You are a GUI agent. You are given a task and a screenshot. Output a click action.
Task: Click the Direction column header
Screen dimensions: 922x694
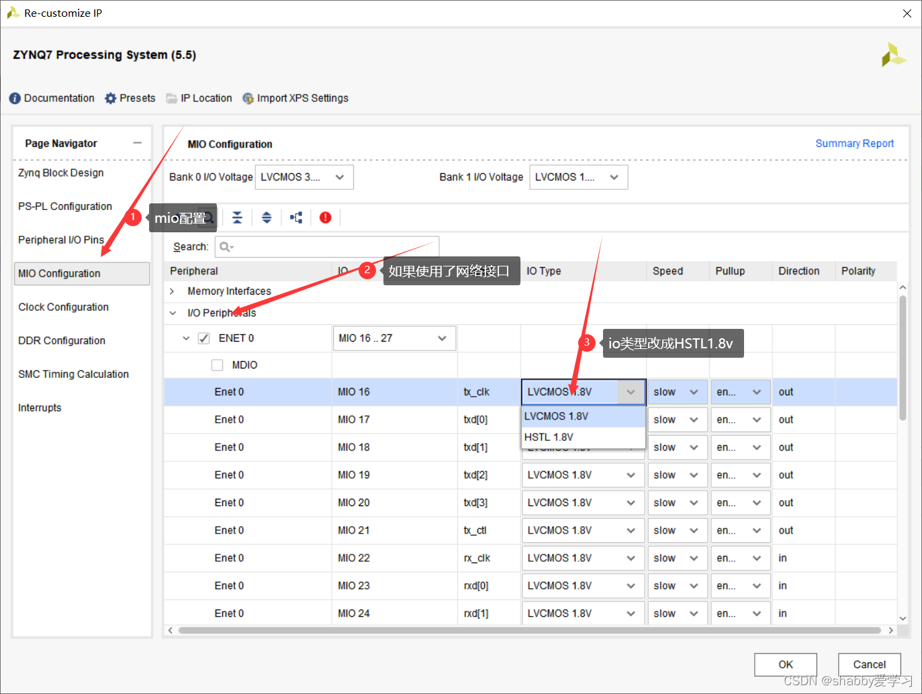click(x=804, y=271)
